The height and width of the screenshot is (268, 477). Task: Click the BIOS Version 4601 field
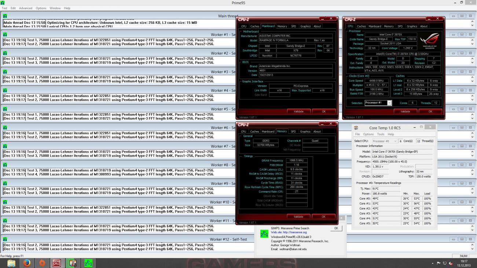click(x=295, y=71)
